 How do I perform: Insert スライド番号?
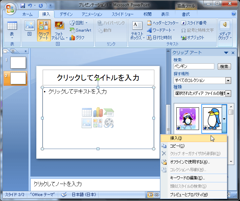click(194, 23)
